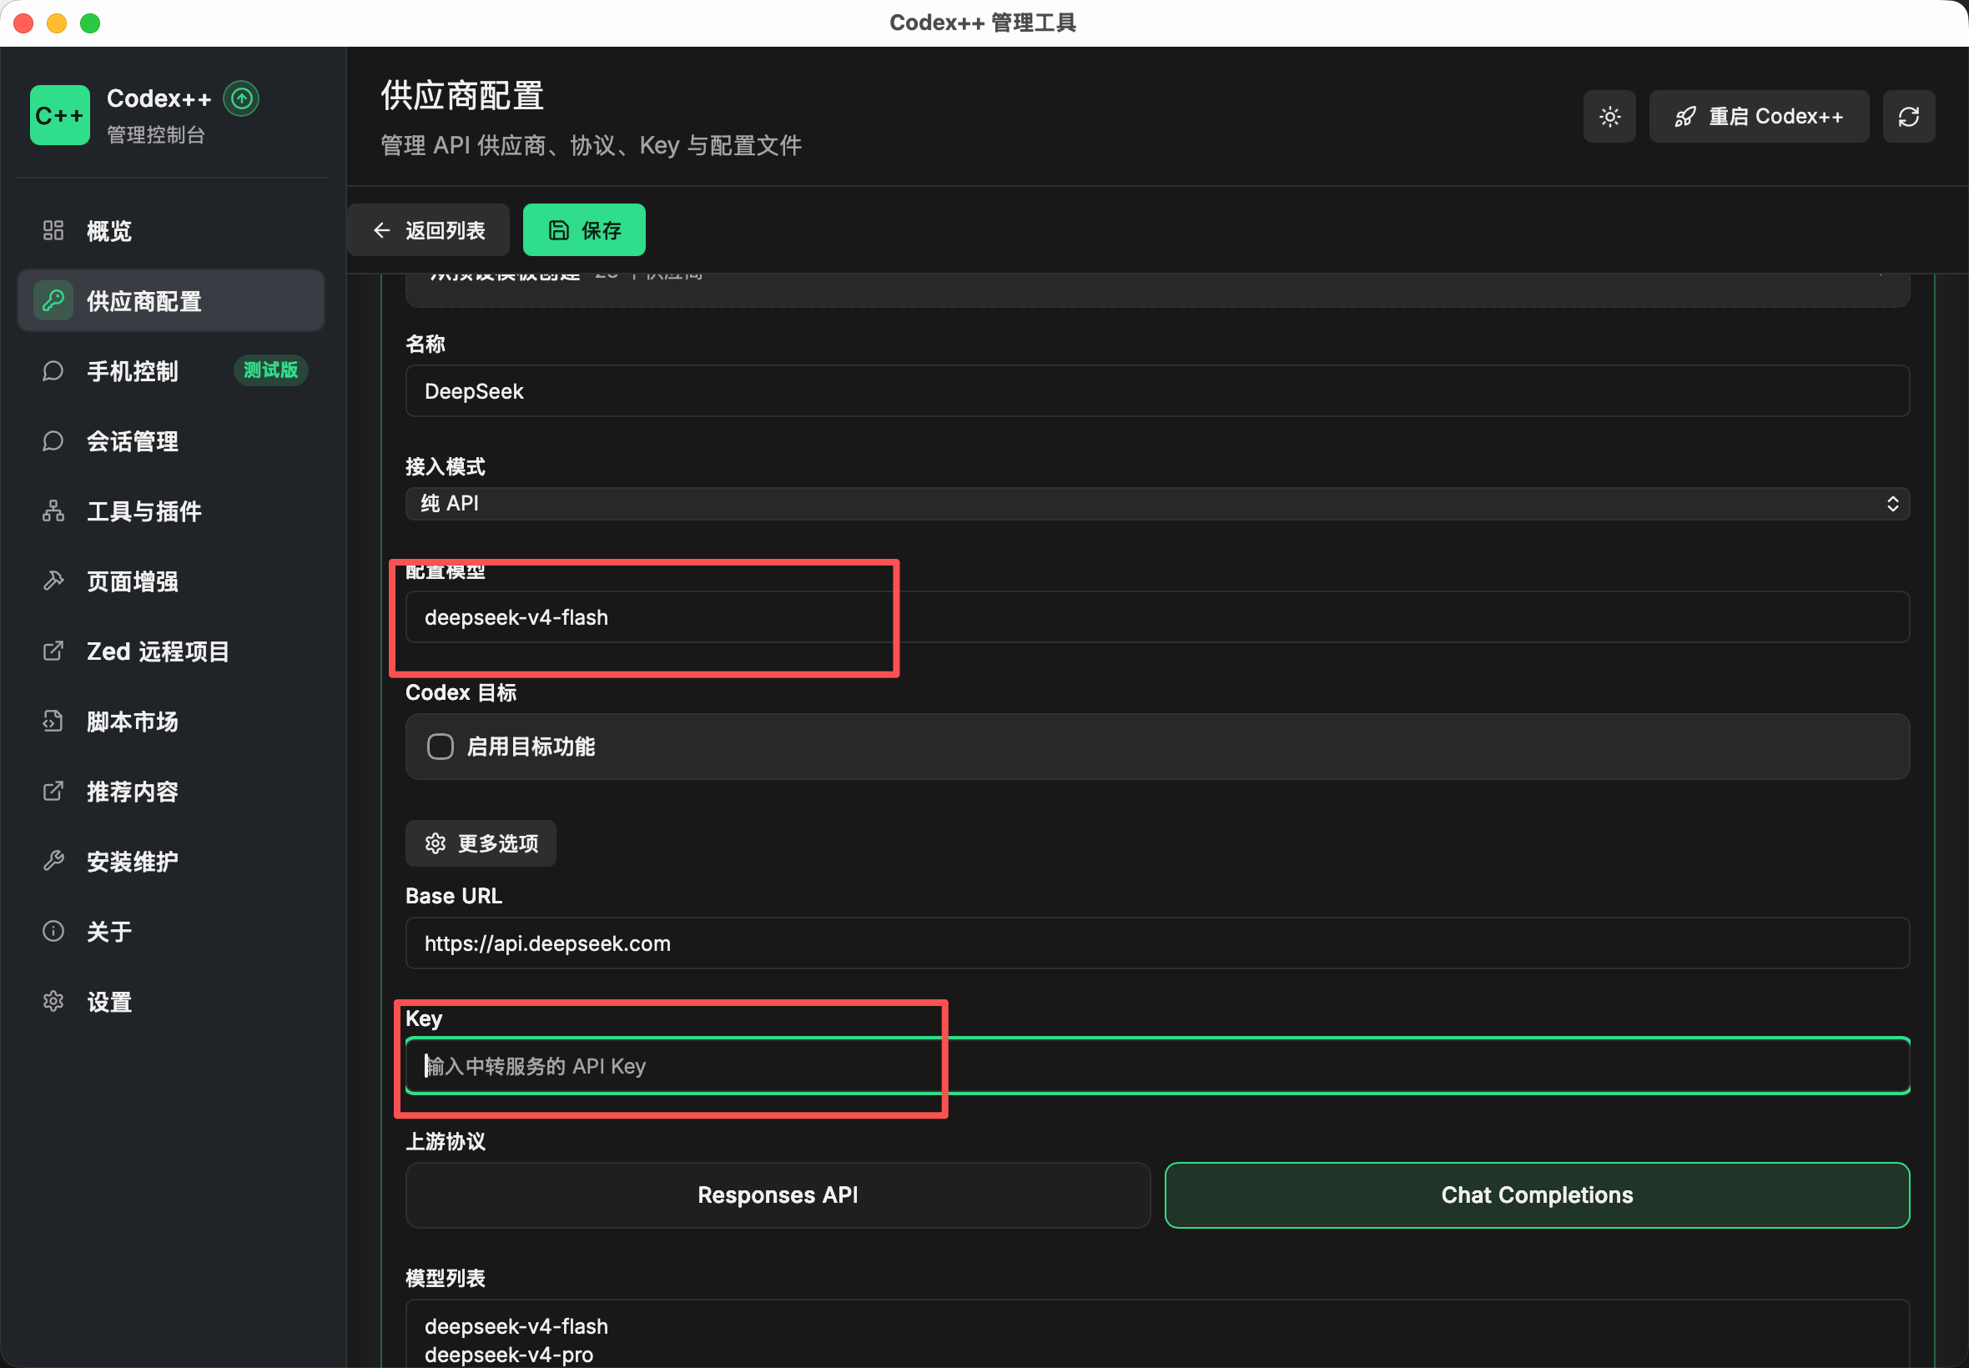Open 概览 page in sidebar

170,230
